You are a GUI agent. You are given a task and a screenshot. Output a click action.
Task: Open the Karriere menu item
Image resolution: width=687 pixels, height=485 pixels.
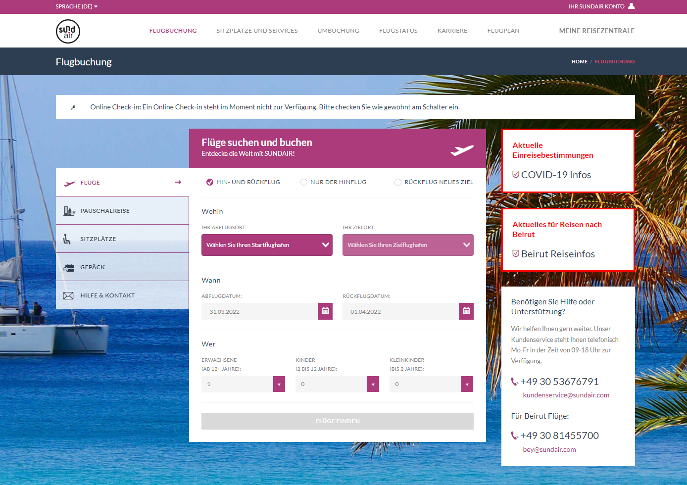[x=452, y=31]
